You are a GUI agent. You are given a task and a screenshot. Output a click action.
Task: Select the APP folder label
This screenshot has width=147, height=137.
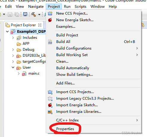(x=26, y=44)
